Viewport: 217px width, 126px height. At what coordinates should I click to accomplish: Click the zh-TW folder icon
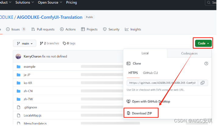[18, 99]
